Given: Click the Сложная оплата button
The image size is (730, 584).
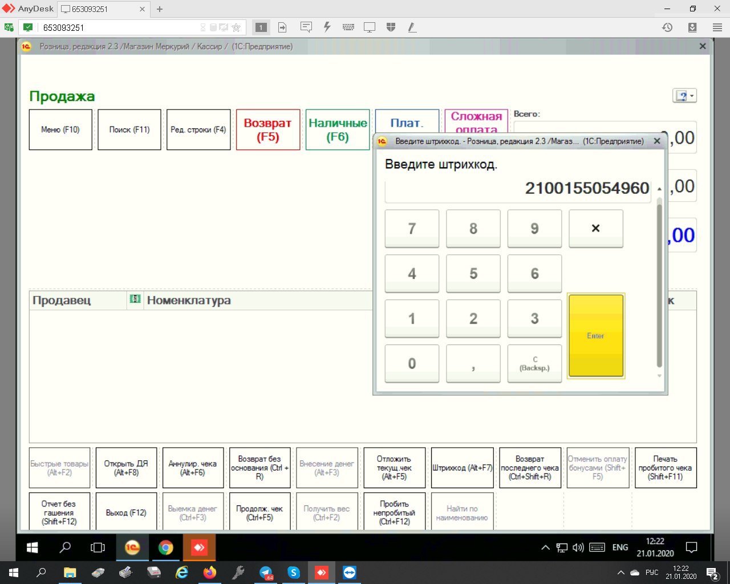Looking at the screenshot, I should pos(476,121).
